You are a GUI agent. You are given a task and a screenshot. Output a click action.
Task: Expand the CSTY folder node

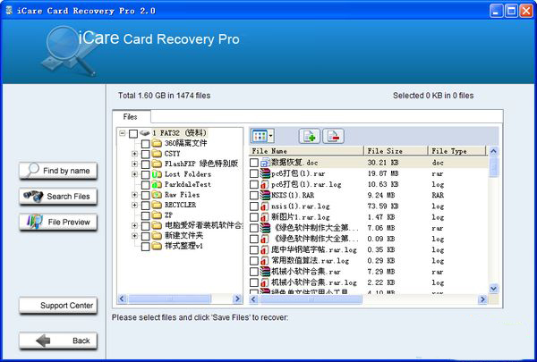click(x=134, y=154)
